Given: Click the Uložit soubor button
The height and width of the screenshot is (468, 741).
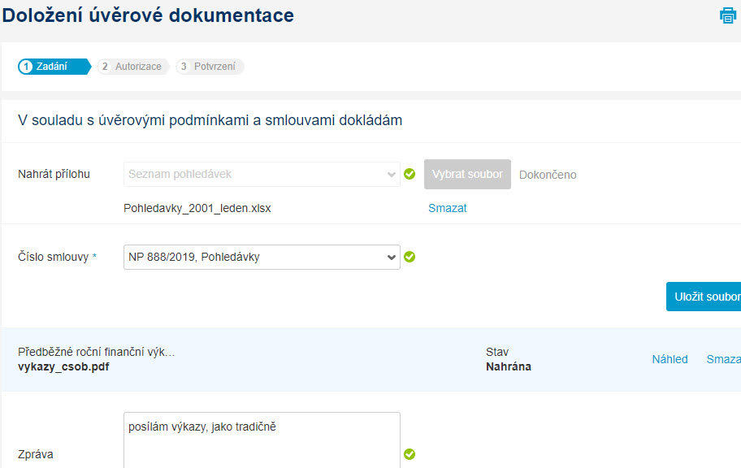Looking at the screenshot, I should tap(704, 297).
